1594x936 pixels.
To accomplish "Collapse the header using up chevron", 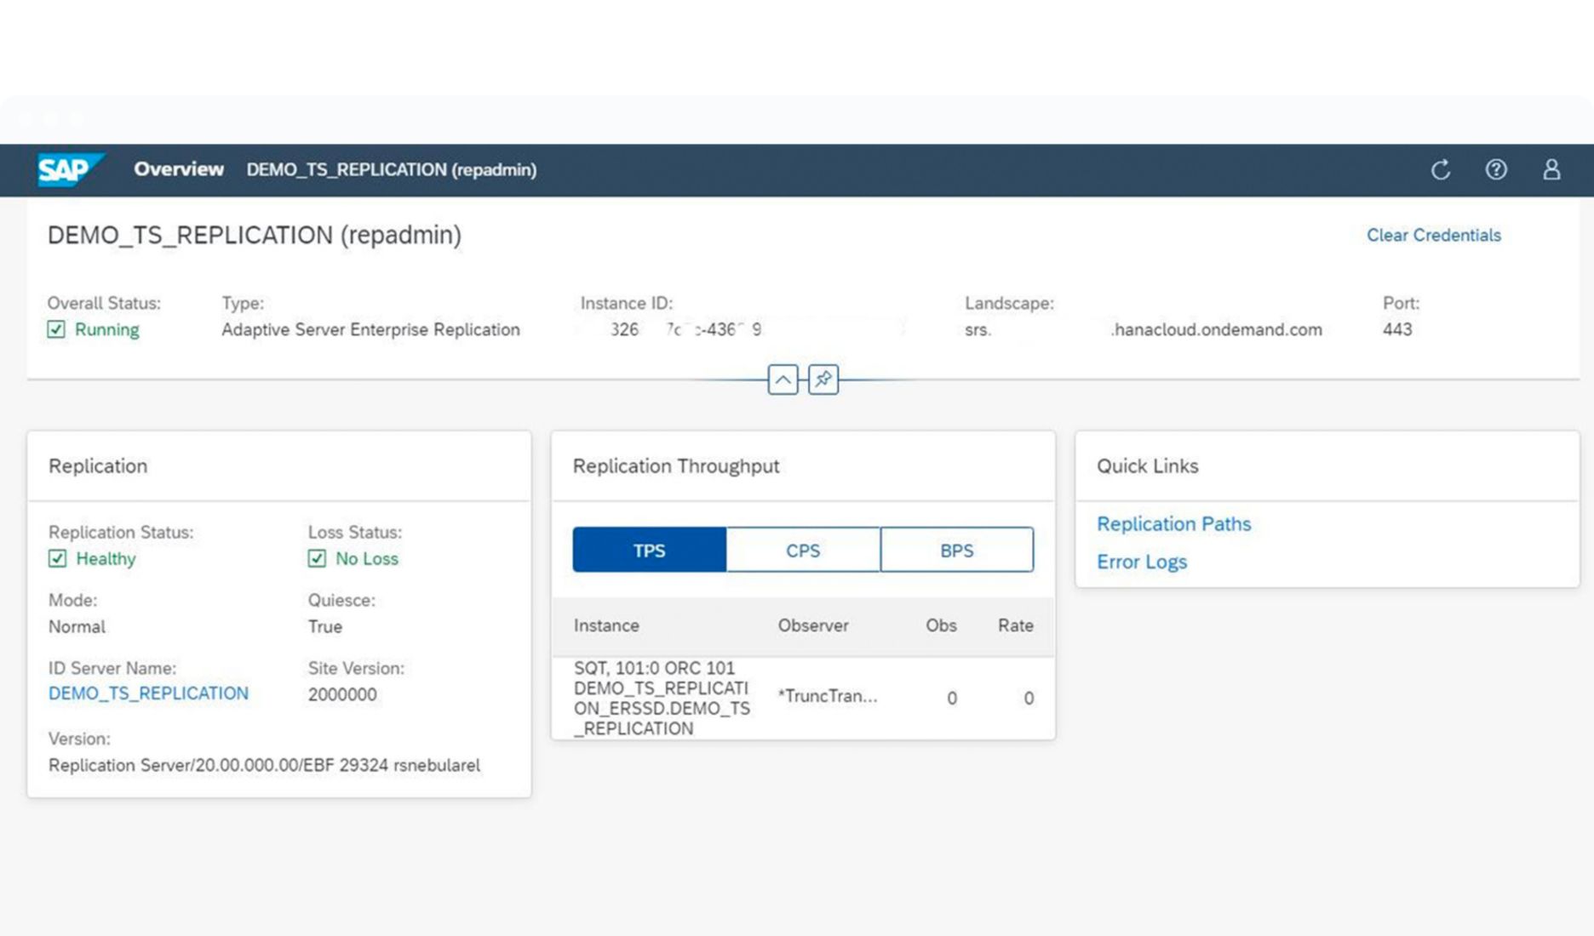I will point(783,380).
